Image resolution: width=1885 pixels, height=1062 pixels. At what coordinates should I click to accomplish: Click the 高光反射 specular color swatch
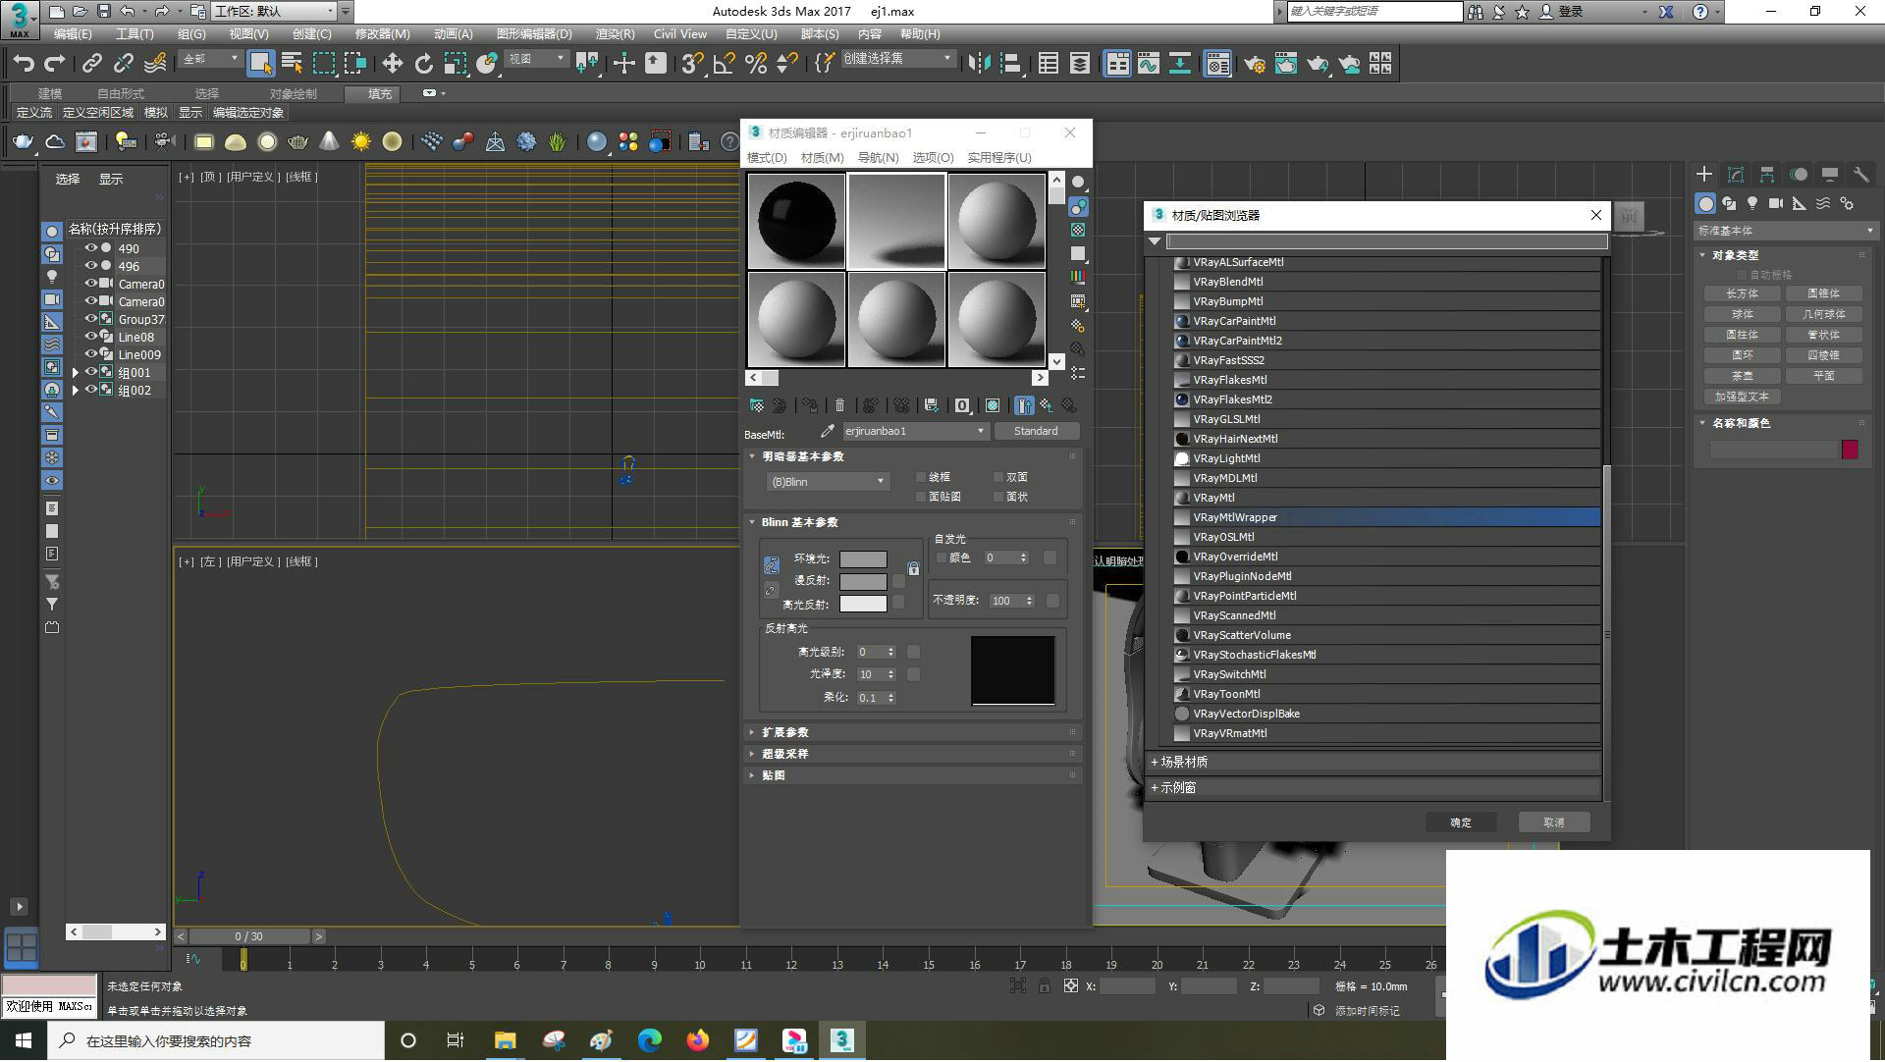[863, 605]
